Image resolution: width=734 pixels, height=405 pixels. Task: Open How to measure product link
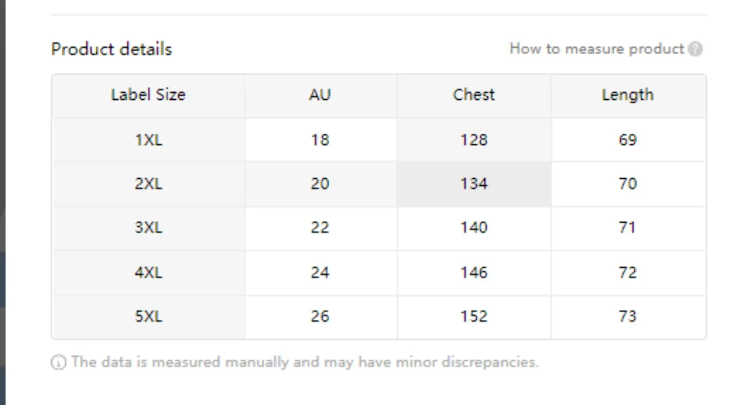(x=597, y=49)
